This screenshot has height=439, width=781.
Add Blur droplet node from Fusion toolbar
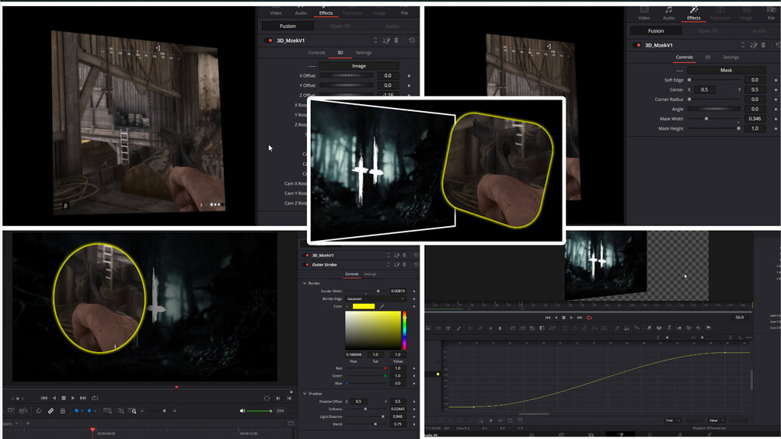(x=500, y=328)
